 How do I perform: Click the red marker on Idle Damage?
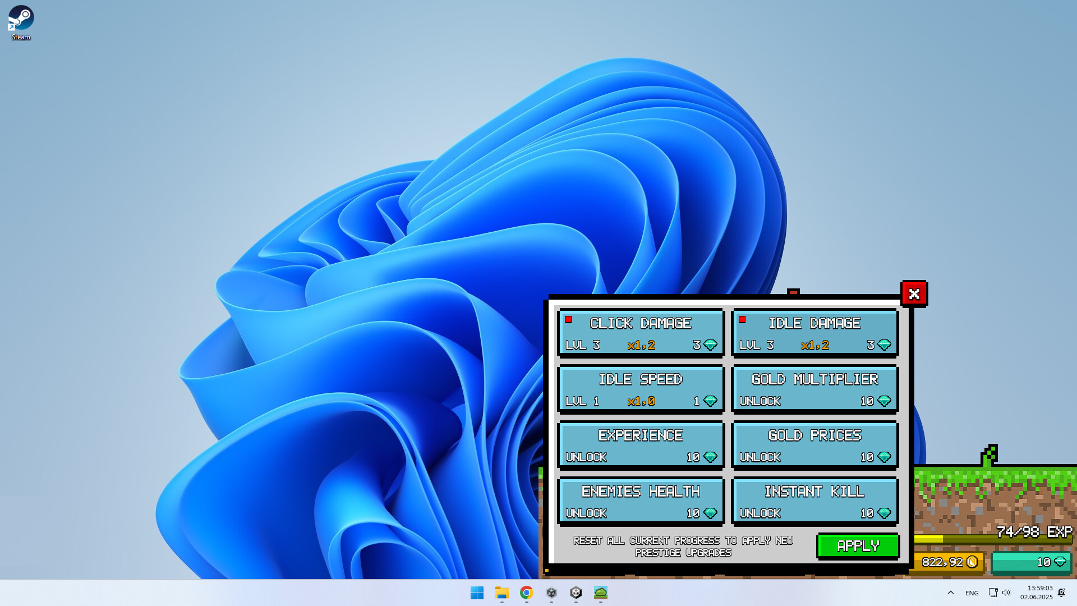742,320
